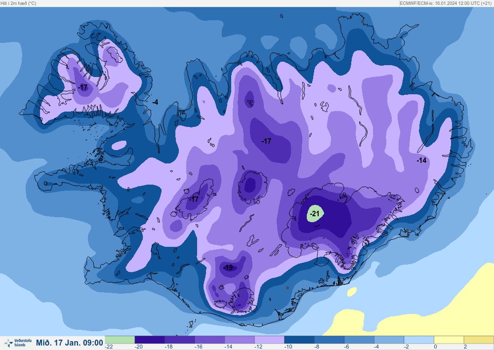
Task: Select the darkest purple -20 to -18 legend swatch
Action: point(150,340)
